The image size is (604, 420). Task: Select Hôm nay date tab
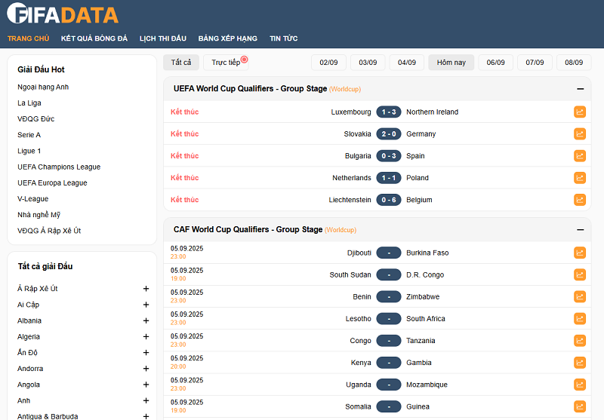point(451,63)
